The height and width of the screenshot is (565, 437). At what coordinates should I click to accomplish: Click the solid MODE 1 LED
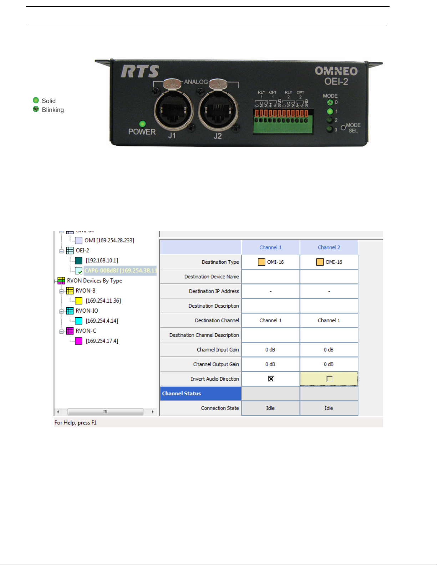[330, 111]
